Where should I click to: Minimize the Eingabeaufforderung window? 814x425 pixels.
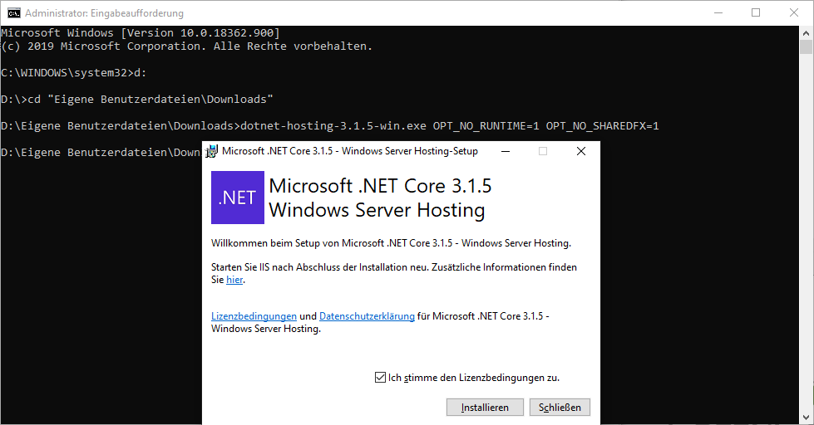click(718, 13)
